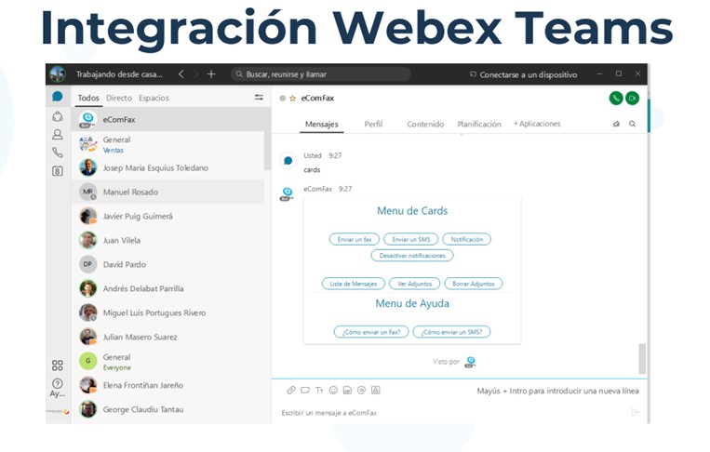Open text formatting Tt icon
This screenshot has height=452, width=710.
pyautogui.click(x=319, y=390)
